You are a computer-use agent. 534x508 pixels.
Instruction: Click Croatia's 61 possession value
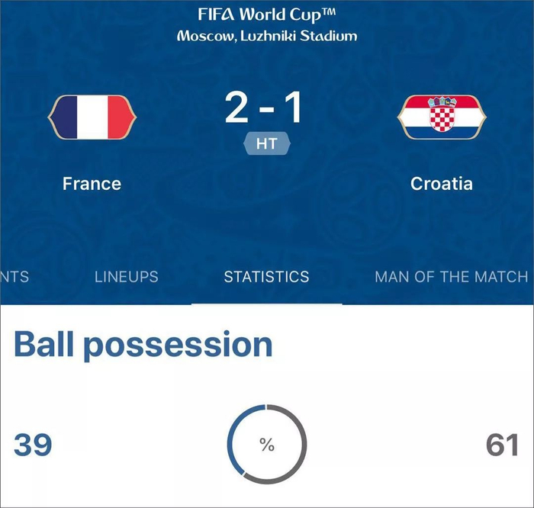(x=502, y=445)
